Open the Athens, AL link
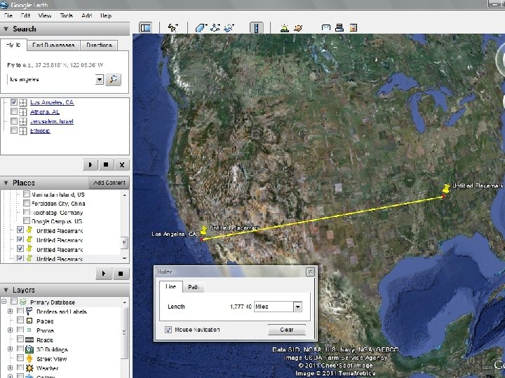Image resolution: width=505 pixels, height=378 pixels. [45, 112]
